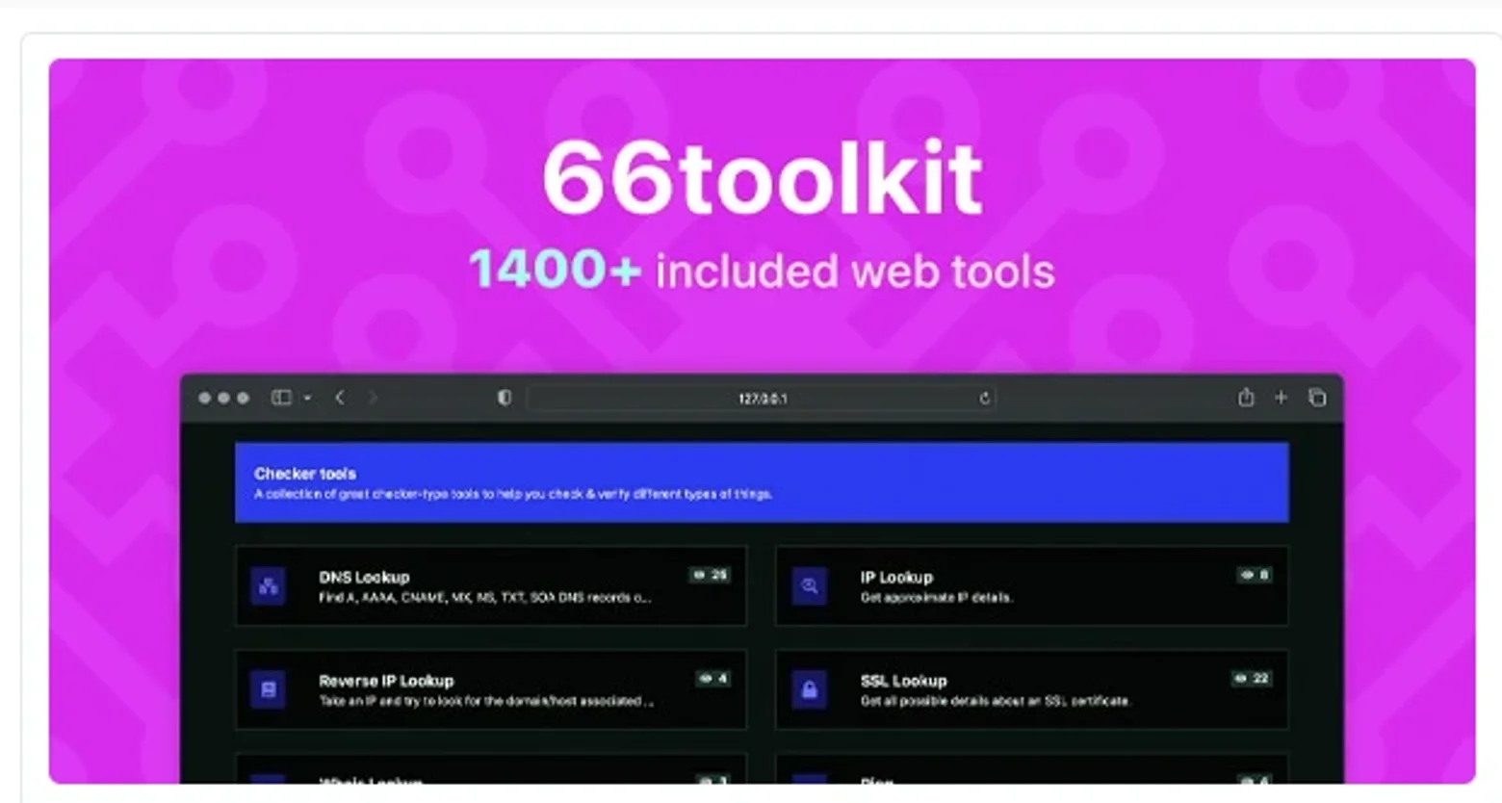Open the SSL Lookup tool title
This screenshot has width=1502, height=803.
tap(903, 681)
